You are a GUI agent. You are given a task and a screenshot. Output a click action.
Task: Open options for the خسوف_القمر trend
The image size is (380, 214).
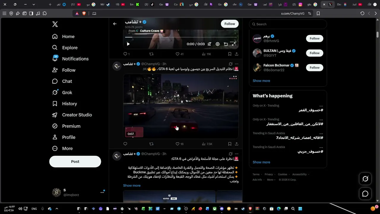click(321, 106)
